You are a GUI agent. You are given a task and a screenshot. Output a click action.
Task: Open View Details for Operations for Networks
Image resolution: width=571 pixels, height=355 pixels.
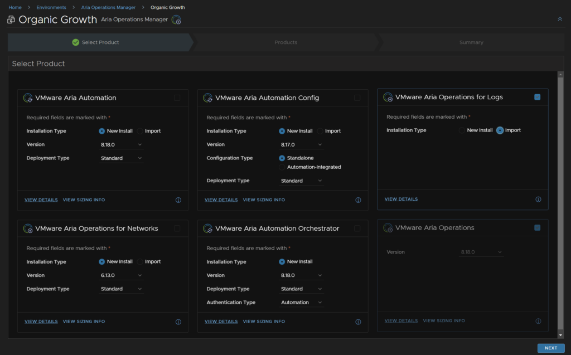(x=41, y=322)
